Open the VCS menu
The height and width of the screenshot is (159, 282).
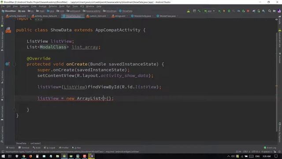(82, 6)
